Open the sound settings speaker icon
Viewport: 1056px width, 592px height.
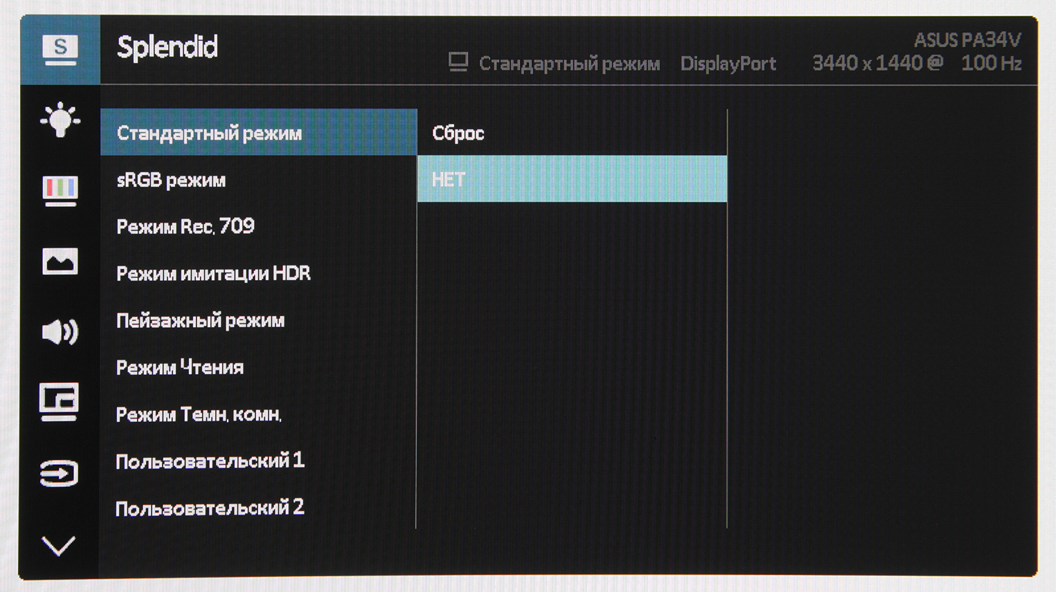point(60,332)
